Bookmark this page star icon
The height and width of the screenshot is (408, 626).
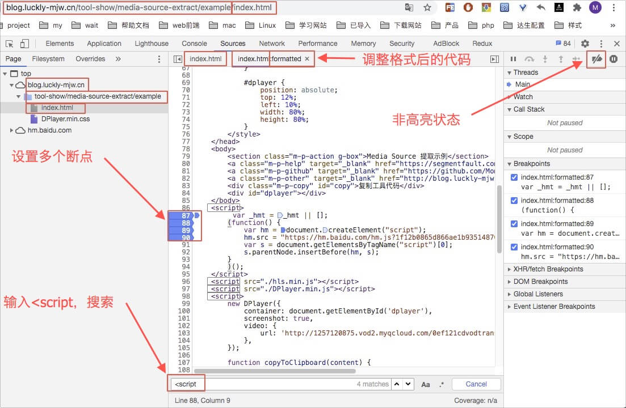tap(427, 7)
